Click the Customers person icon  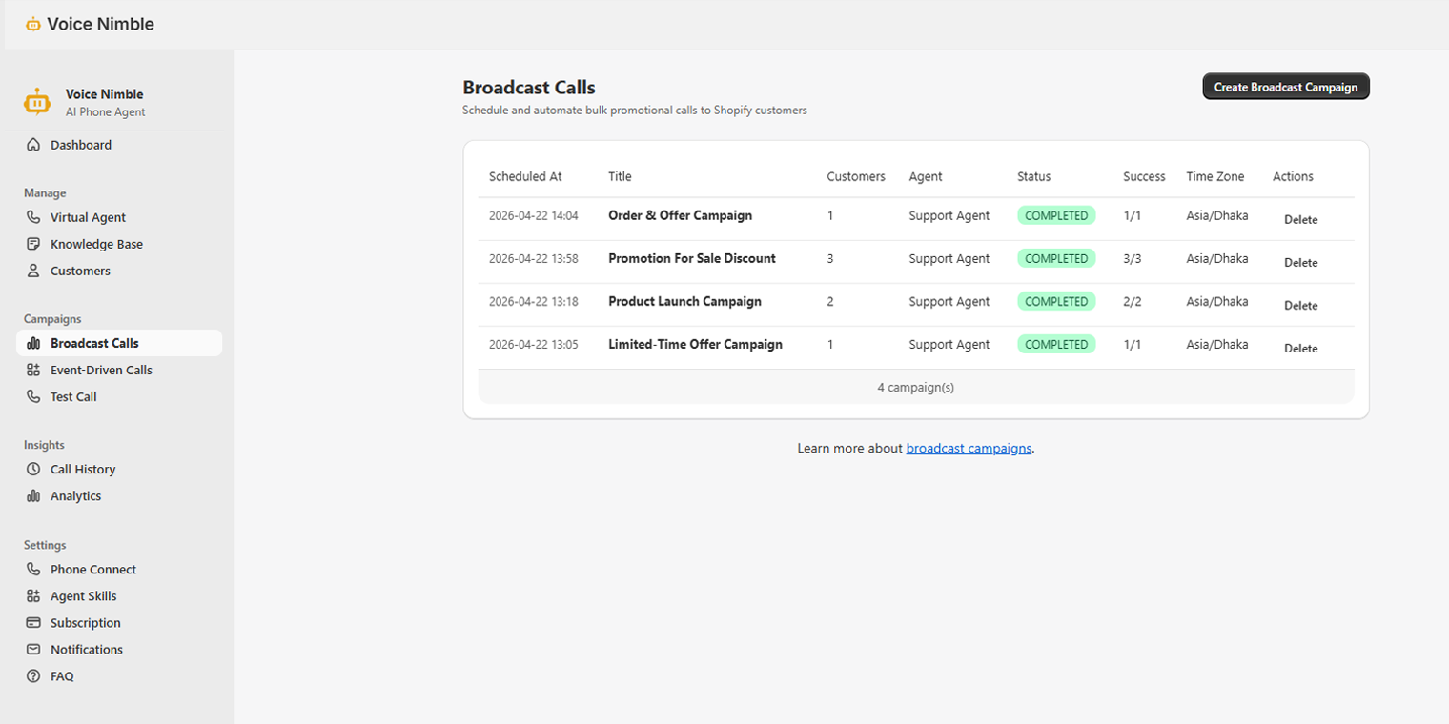(33, 271)
